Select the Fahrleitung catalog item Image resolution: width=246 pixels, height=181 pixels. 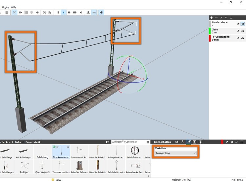pos(42,152)
